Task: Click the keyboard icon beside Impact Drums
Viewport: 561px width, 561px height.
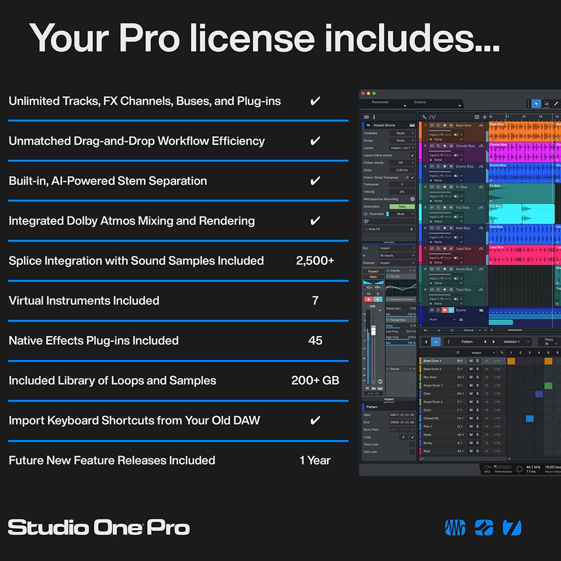Action: pyautogui.click(x=411, y=125)
